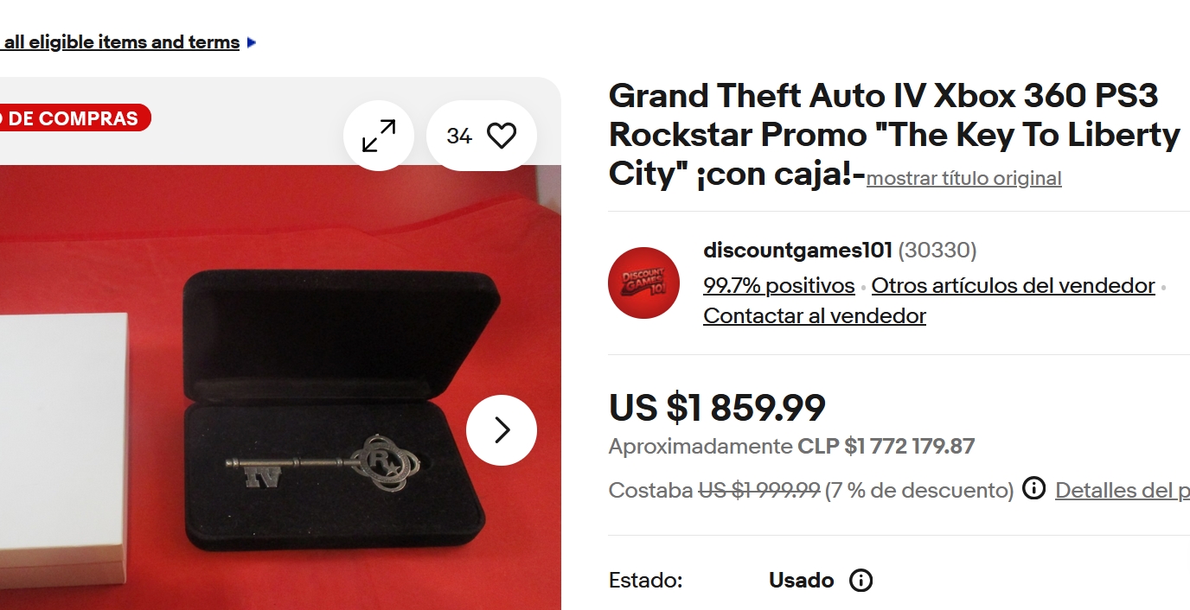The height and width of the screenshot is (610, 1190).
Task: Select Contactar al vendedor link
Action: [x=815, y=315]
